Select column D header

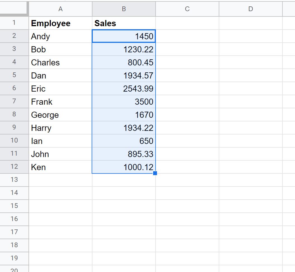point(251,9)
